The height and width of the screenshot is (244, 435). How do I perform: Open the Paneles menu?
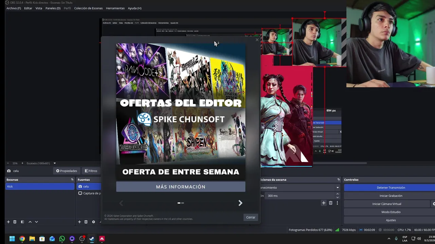coord(53,8)
